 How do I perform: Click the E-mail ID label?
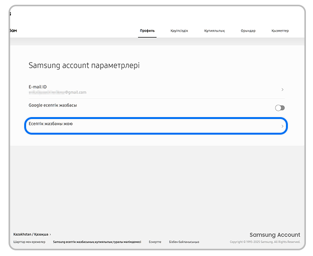pos(37,87)
